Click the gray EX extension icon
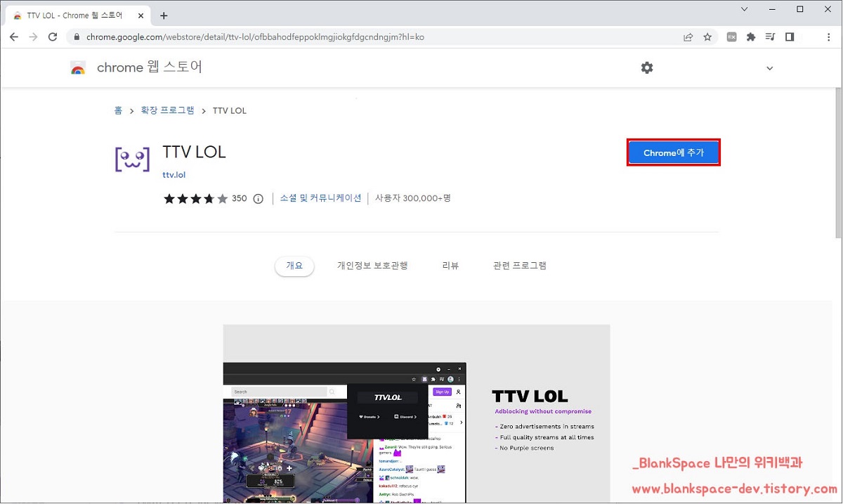 click(731, 37)
